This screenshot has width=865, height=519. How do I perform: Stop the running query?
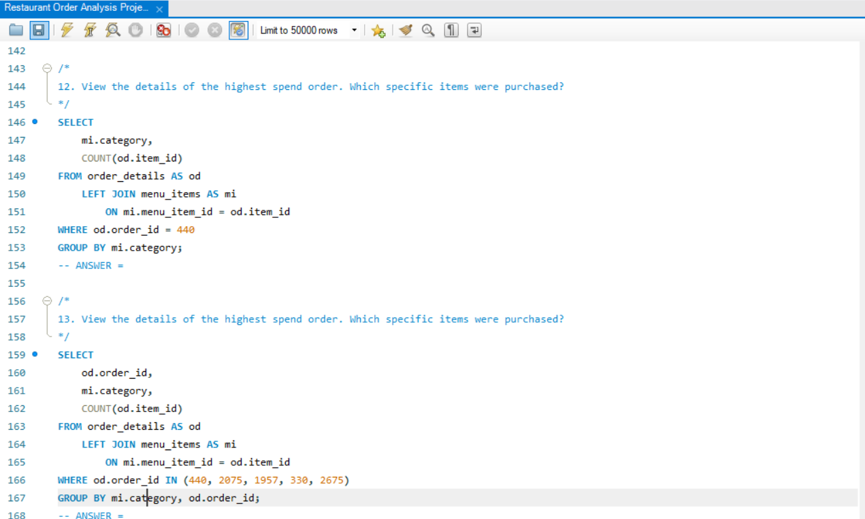click(135, 30)
